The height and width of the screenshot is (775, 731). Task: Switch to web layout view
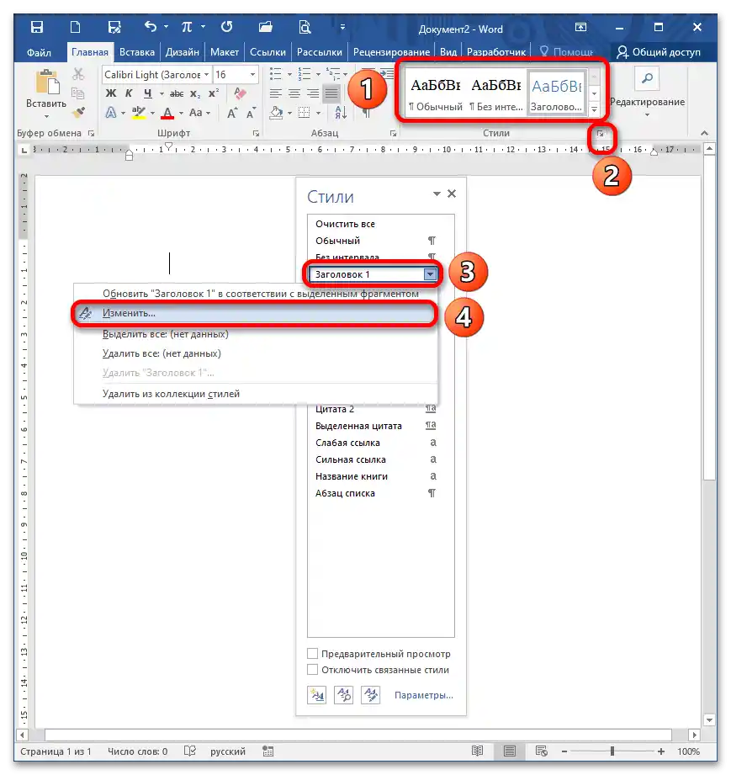tap(541, 751)
